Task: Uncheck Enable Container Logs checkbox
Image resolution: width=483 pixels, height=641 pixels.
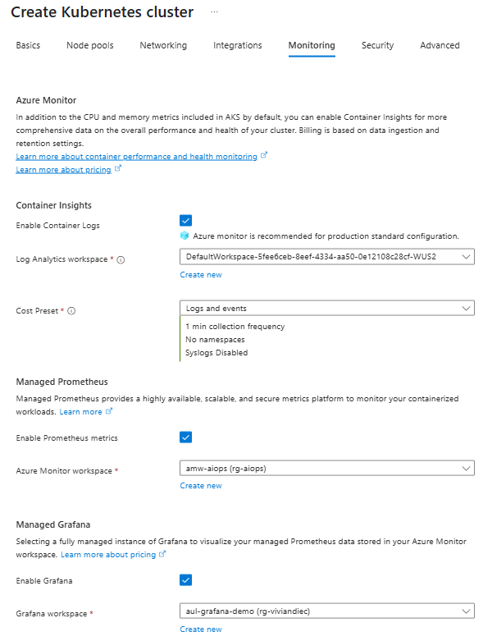Action: (186, 221)
